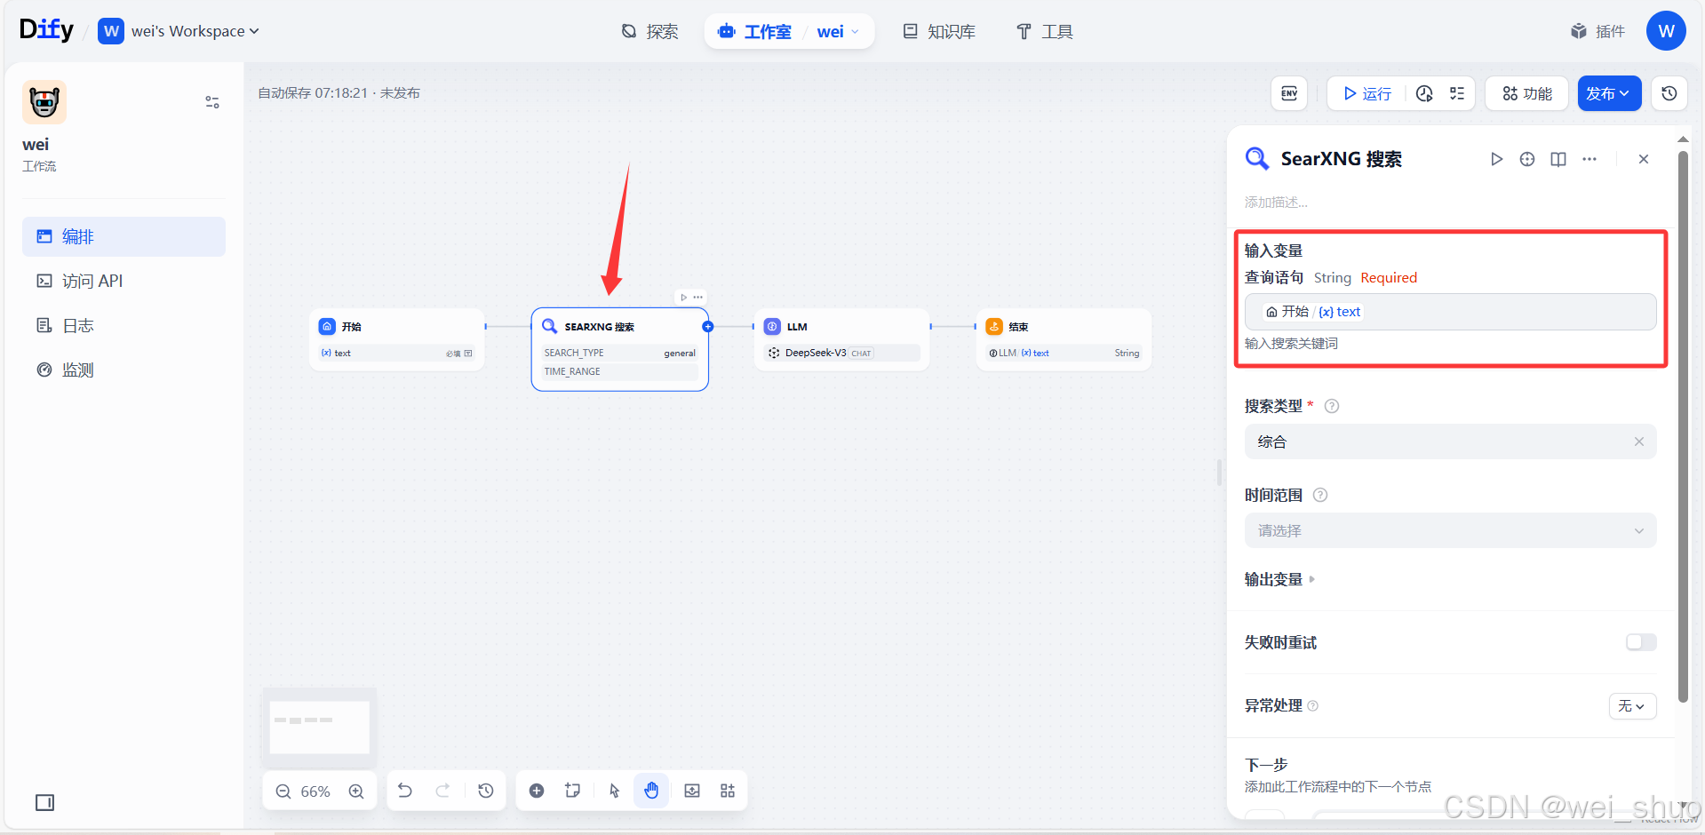
Task: Show help for 异常处理
Action: point(1313,705)
